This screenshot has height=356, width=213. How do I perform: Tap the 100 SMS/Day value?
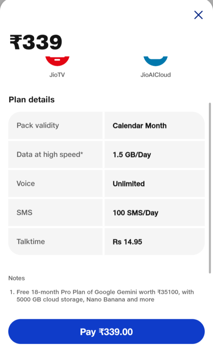[135, 213]
